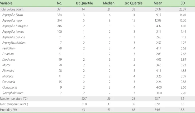
Task: Click the Aspergillus fumigatus species name
Action: (x=15, y=26)
